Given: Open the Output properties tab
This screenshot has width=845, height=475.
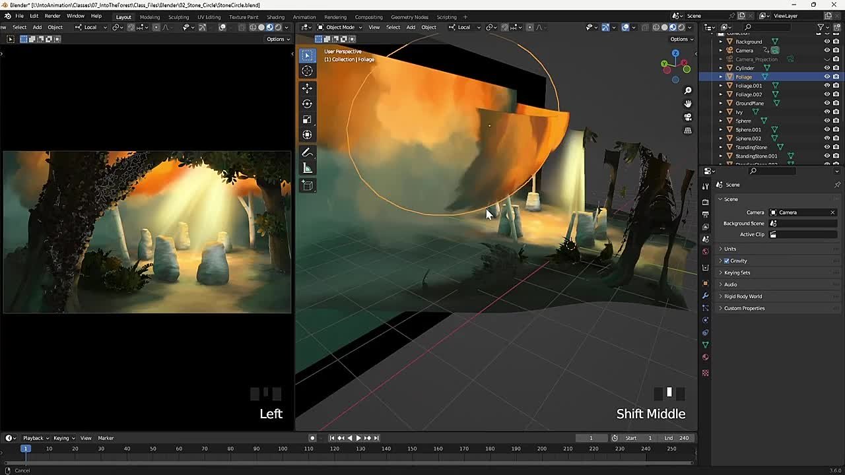Looking at the screenshot, I should [705, 214].
